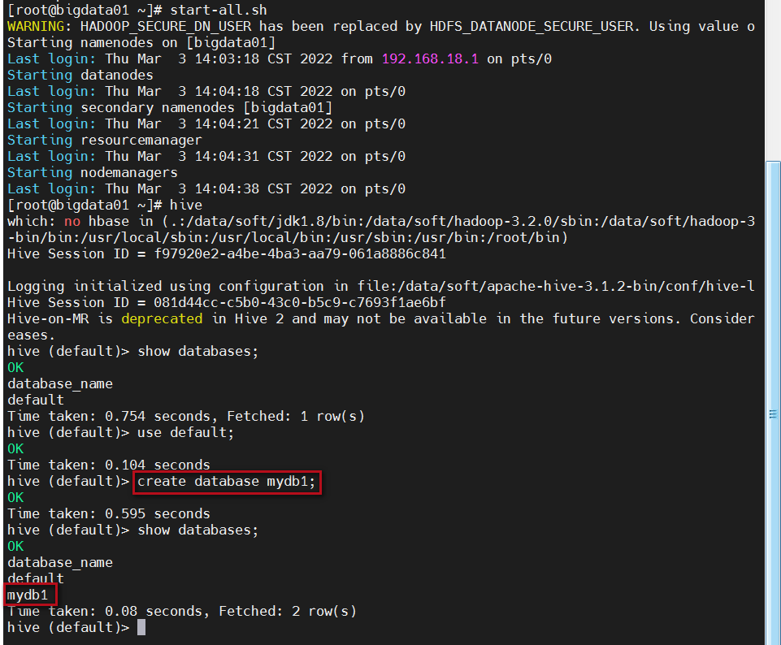Click the 'Starting nodemanagers' line
781x645 pixels.
click(x=92, y=173)
